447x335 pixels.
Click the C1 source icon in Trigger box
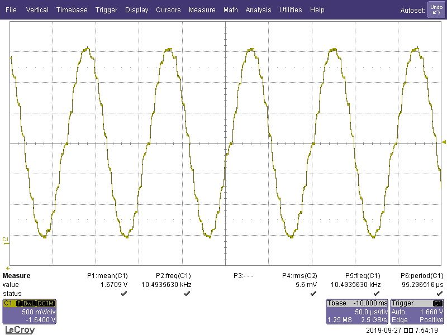439,304
